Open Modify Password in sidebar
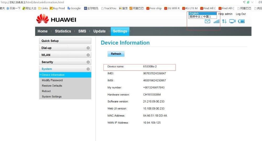The image size is (262, 141). pos(52,80)
